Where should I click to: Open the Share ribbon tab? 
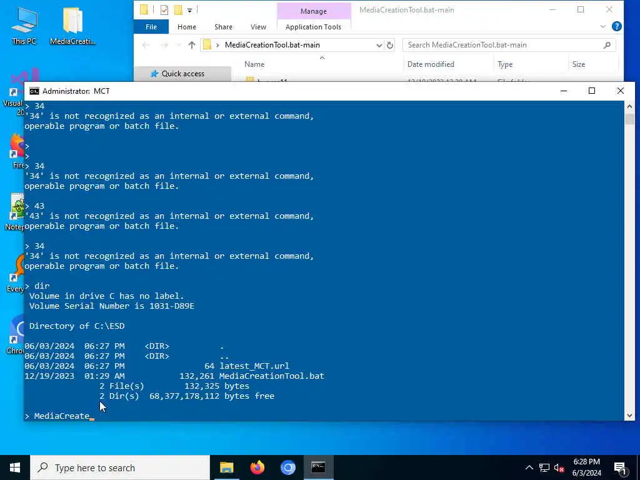pos(223,27)
